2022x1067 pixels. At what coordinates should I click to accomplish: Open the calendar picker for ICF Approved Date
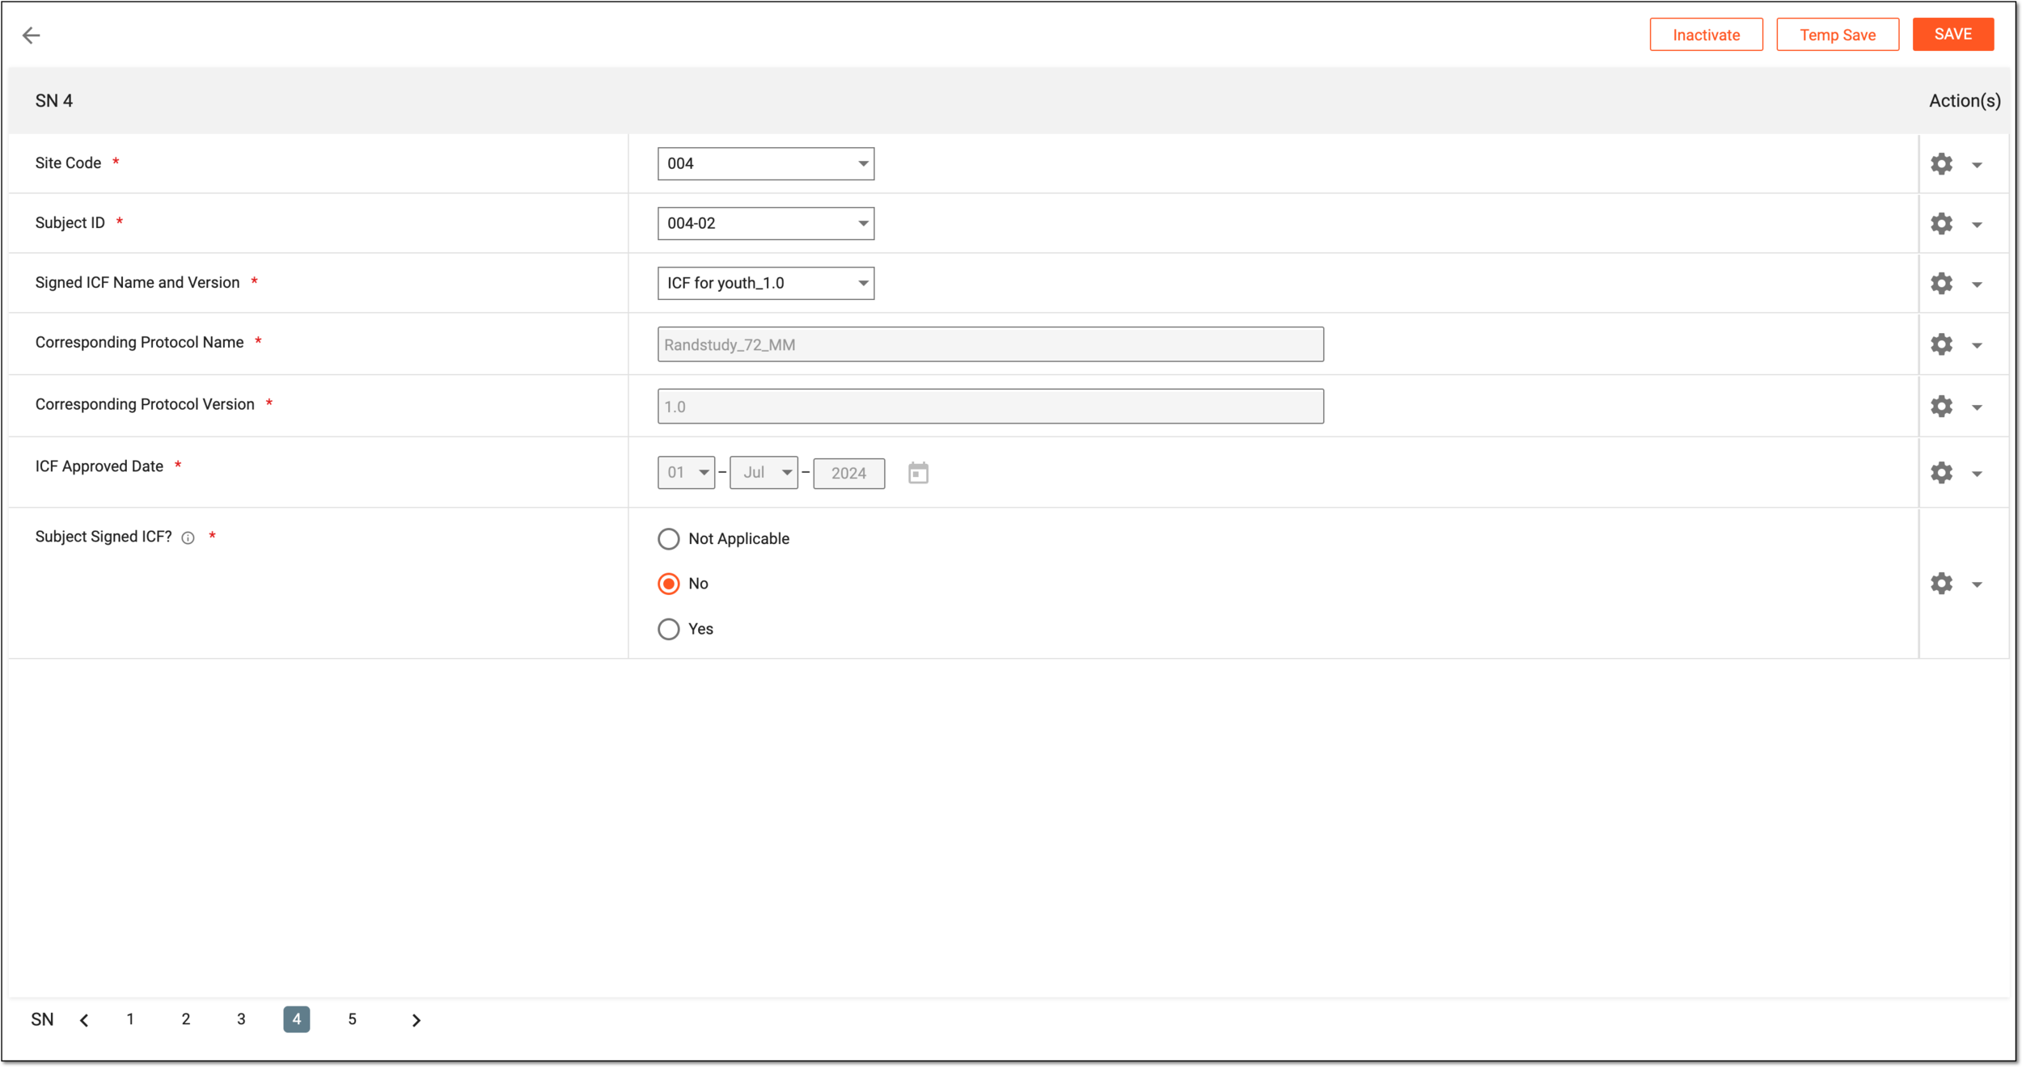[918, 473]
